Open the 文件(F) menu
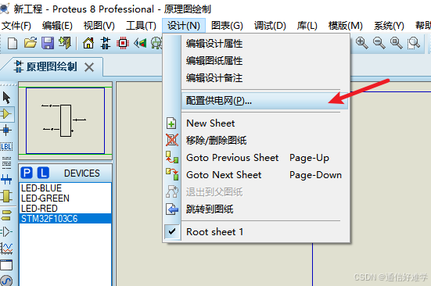Screen dimensions: 431x286 [16, 26]
